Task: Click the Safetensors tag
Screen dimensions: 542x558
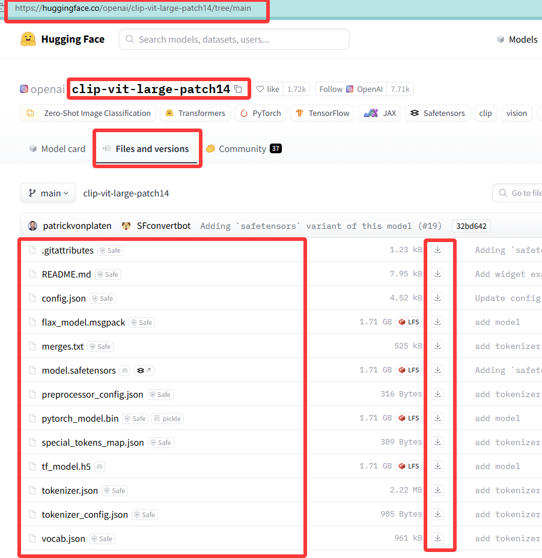Action: pos(437,113)
